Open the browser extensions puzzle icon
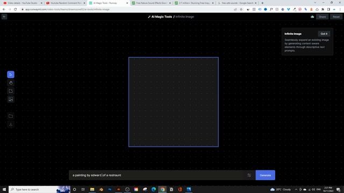This screenshot has height=193, width=344. pos(322,10)
